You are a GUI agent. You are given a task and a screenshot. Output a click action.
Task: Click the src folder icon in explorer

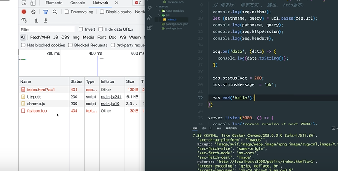(163, 15)
